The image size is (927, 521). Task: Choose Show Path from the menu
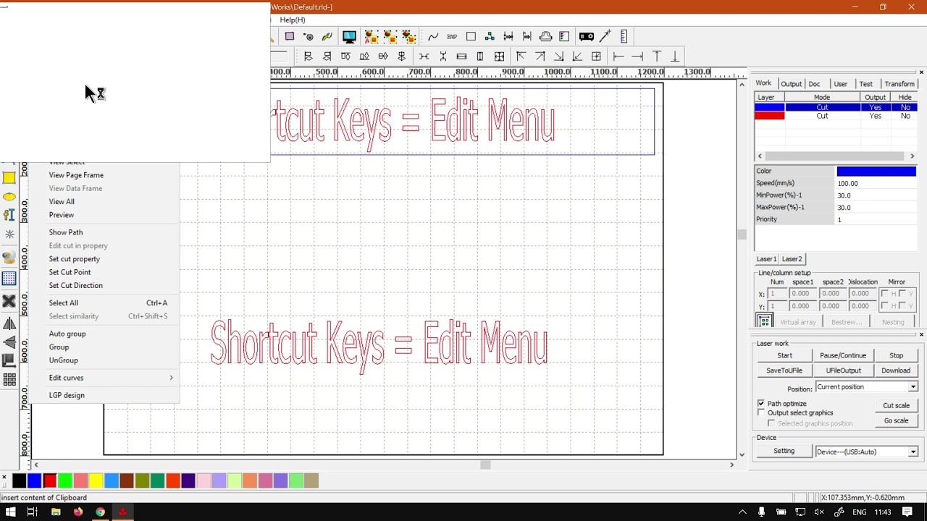click(x=66, y=232)
